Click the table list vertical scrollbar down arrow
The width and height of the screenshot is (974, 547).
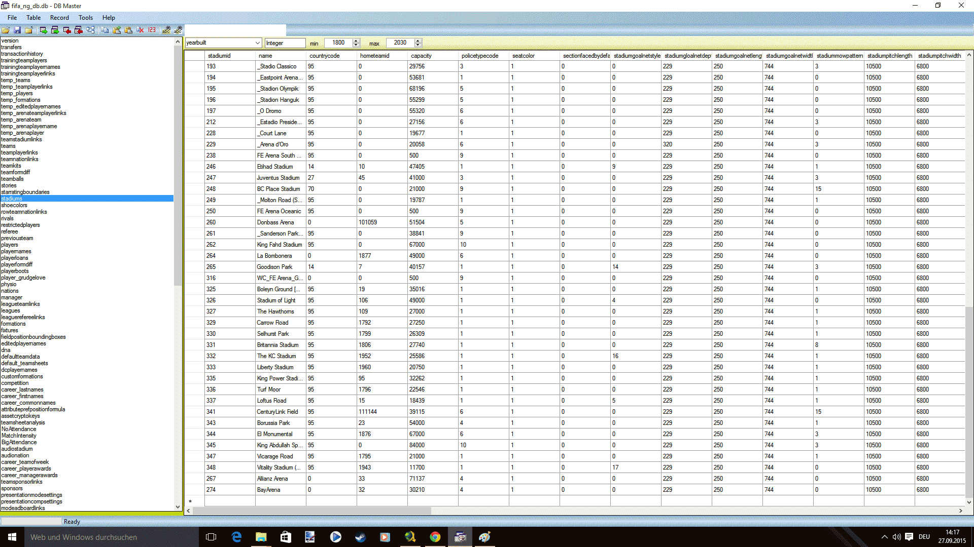click(x=178, y=506)
